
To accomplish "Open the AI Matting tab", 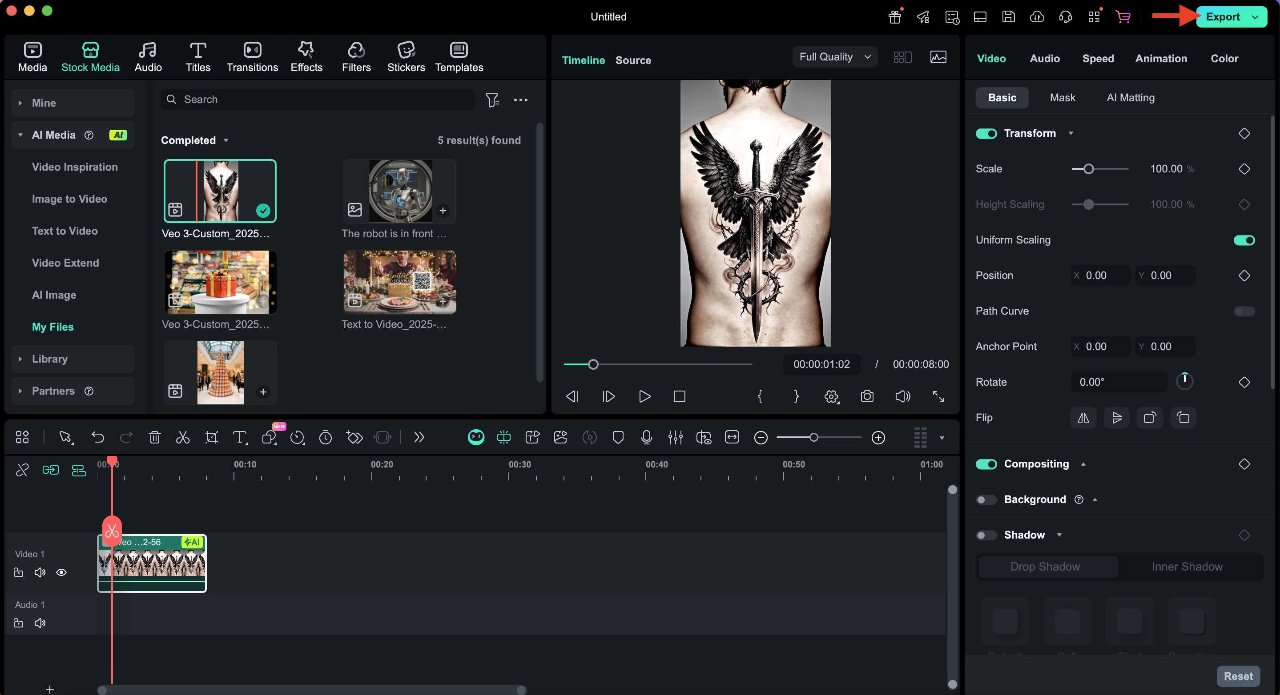I will [x=1130, y=97].
